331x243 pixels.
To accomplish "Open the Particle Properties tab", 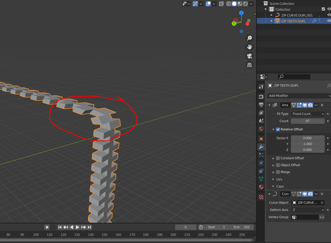I will coord(261,155).
